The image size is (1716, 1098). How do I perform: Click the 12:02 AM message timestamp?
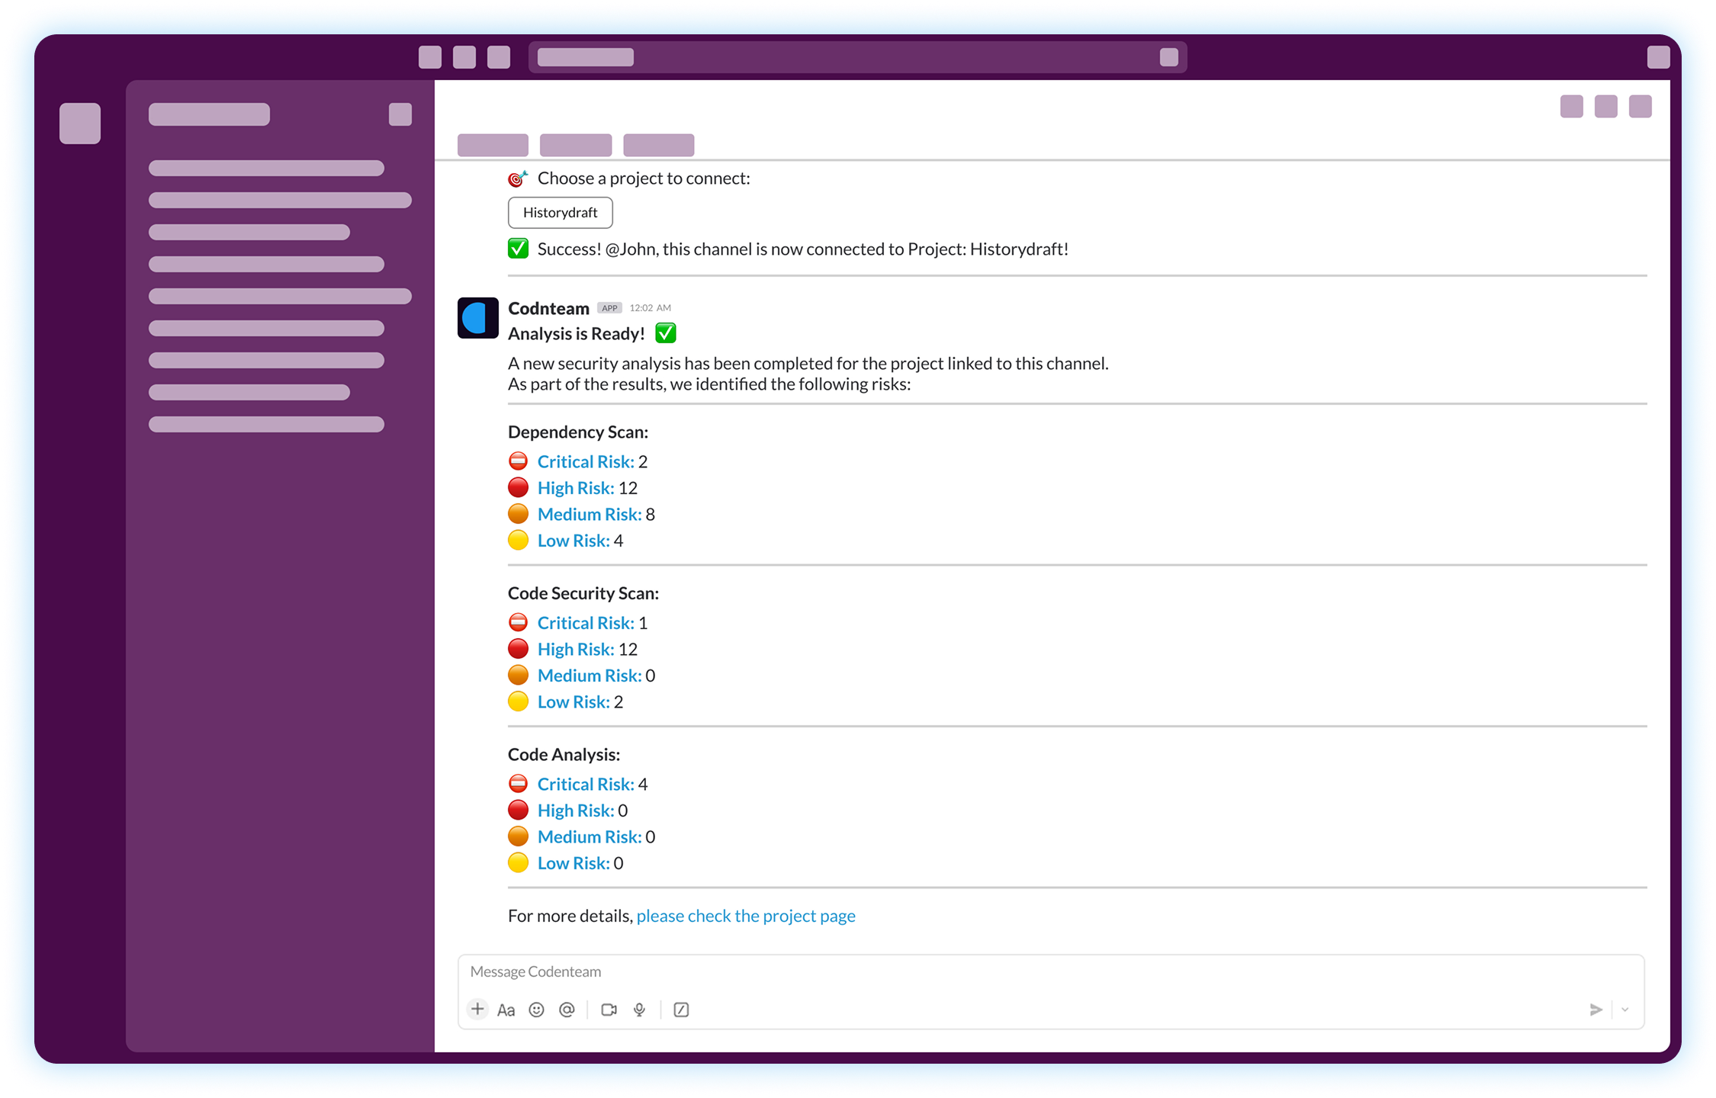coord(650,308)
